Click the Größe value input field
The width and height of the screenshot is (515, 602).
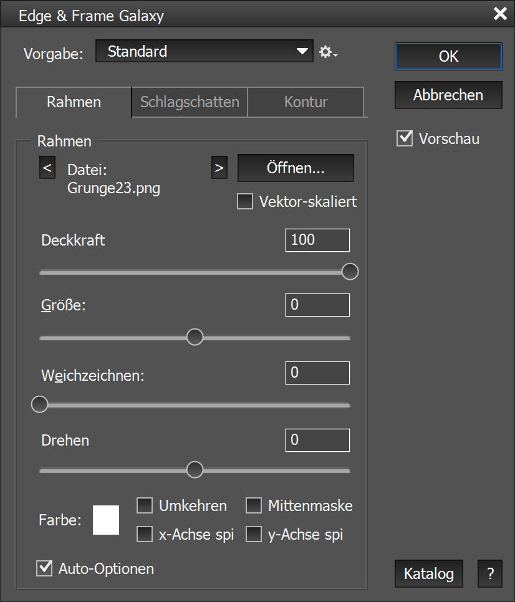pyautogui.click(x=317, y=305)
